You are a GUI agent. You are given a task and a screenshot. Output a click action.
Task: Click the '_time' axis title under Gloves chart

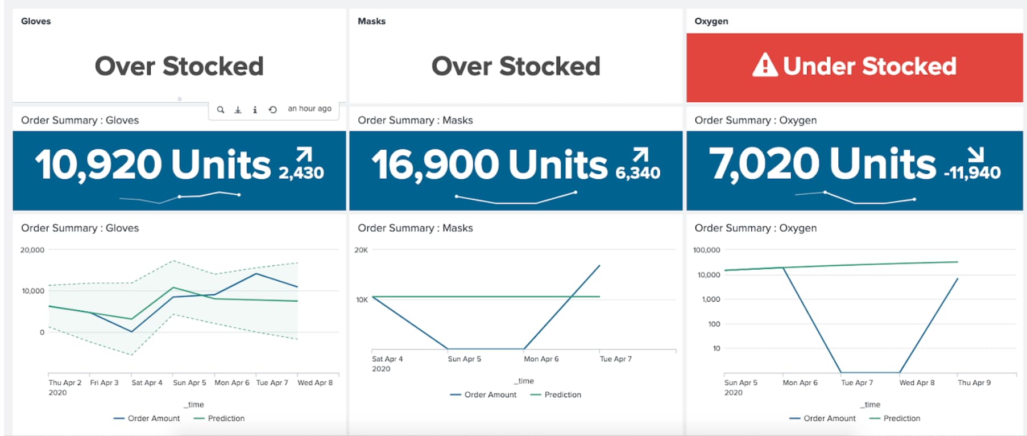click(194, 405)
